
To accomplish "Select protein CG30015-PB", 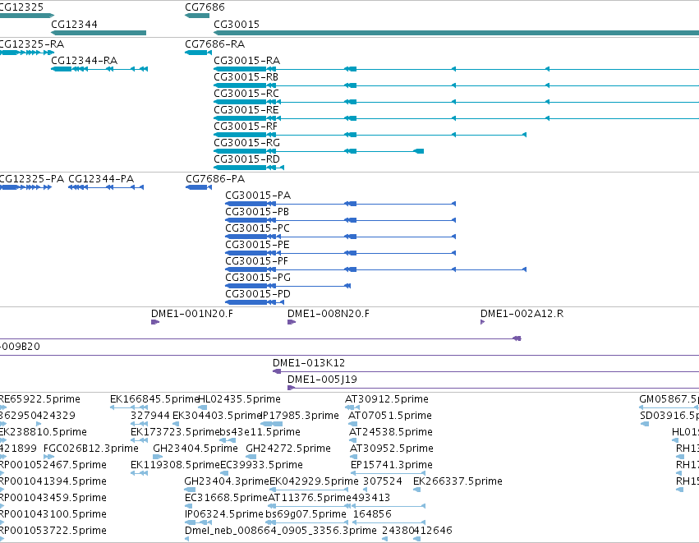I will [x=341, y=220].
